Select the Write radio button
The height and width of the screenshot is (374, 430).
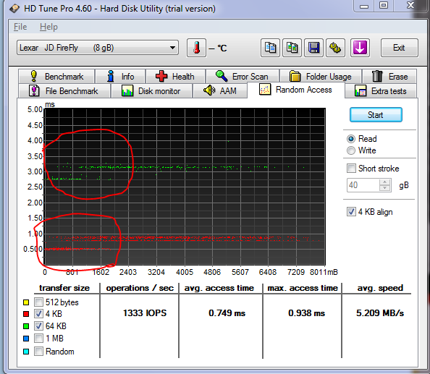(351, 150)
